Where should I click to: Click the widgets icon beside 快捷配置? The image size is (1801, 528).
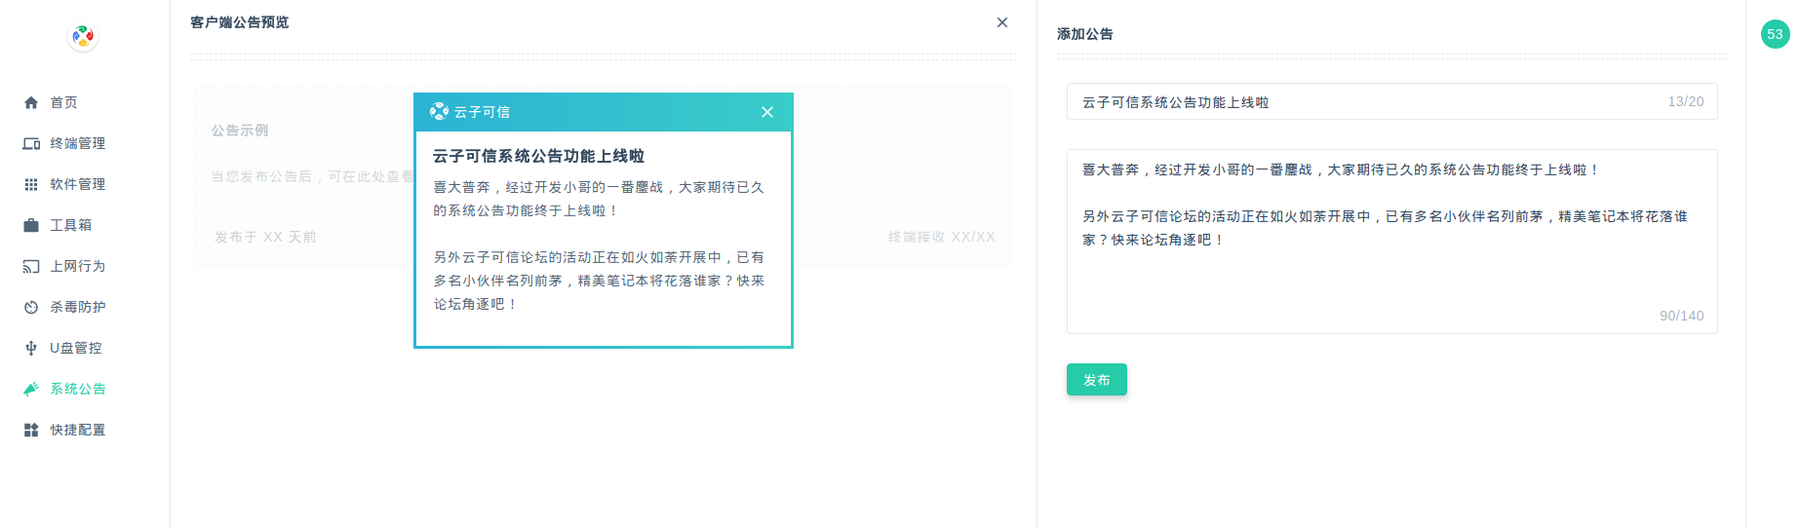tap(31, 430)
